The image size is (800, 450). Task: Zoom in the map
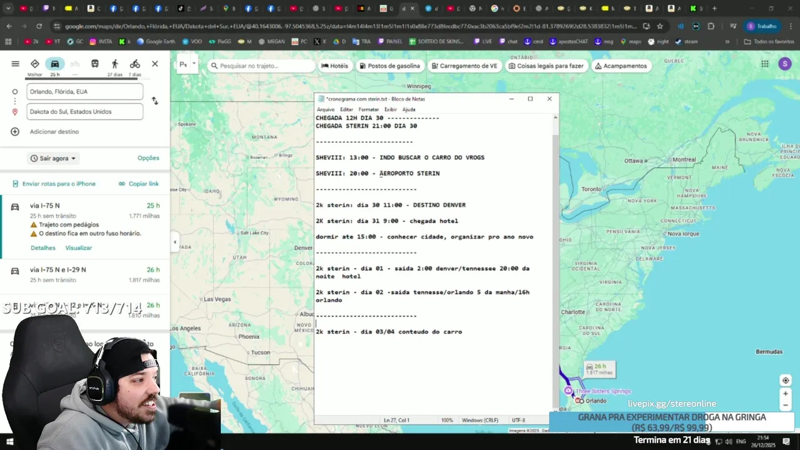786,394
